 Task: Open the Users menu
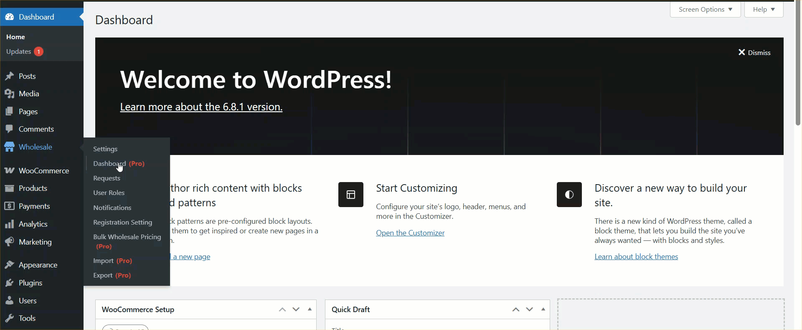pos(28,301)
